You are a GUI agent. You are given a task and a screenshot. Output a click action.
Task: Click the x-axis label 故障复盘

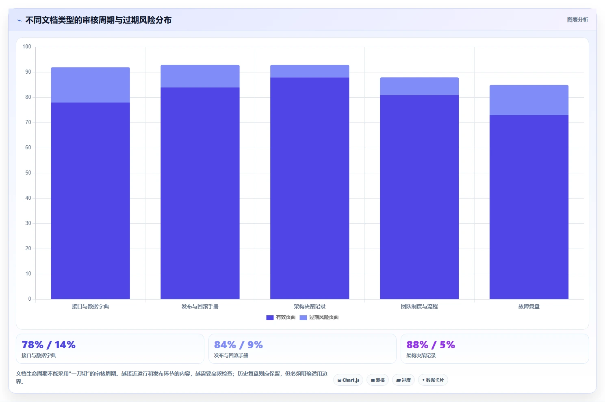(x=529, y=306)
